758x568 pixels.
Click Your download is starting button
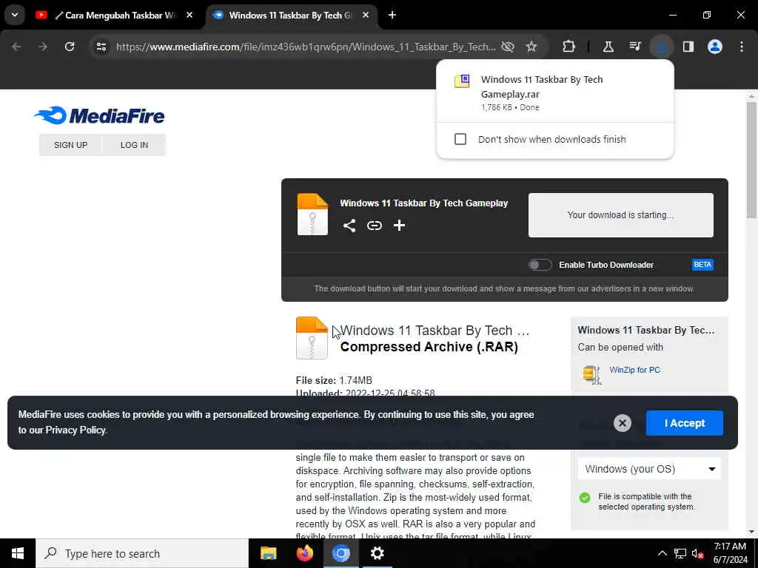621,215
